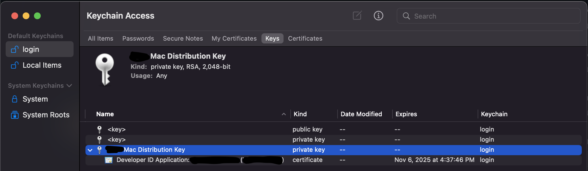
Task: Select the Local Items keychain in sidebar
Action: tap(42, 65)
